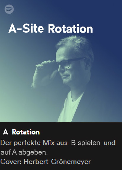Click the 'A-Site' word in cover heading
This screenshot has width=122, height=170.
[26, 28]
